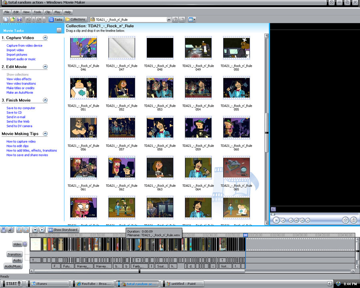
Task: Open the View menu
Action: pyautogui.click(x=26, y=12)
